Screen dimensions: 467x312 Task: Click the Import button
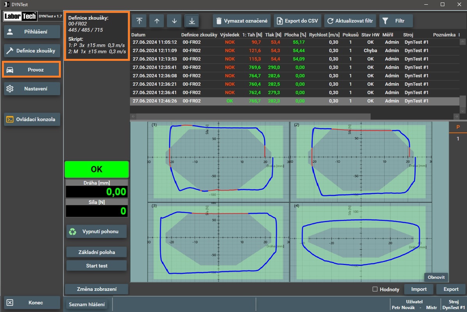(x=419, y=289)
